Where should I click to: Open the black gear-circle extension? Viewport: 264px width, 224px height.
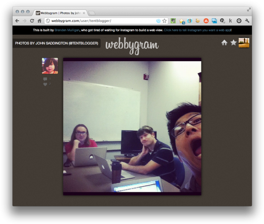(239, 21)
